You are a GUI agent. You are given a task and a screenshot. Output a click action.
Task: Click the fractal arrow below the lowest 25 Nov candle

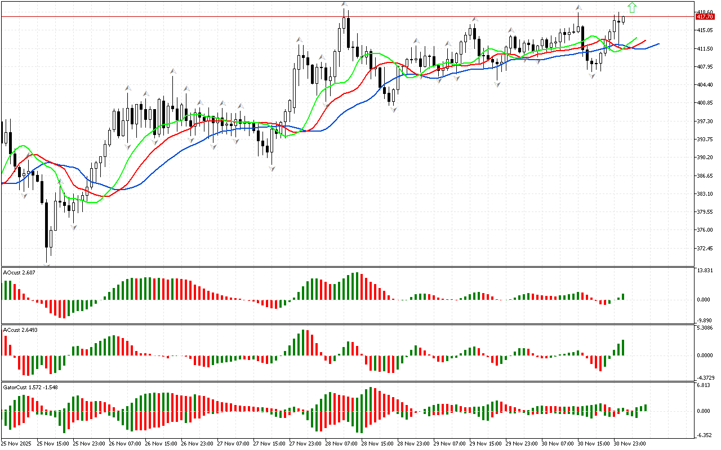click(x=47, y=265)
